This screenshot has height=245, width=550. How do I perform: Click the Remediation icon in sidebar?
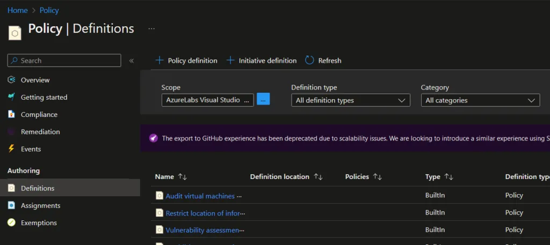[x=12, y=131]
